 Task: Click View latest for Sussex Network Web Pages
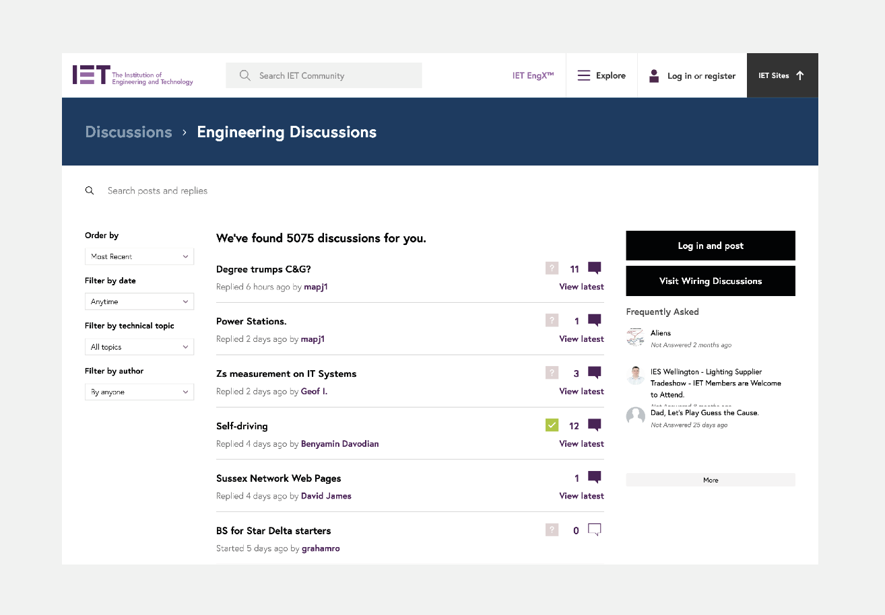pyautogui.click(x=581, y=496)
